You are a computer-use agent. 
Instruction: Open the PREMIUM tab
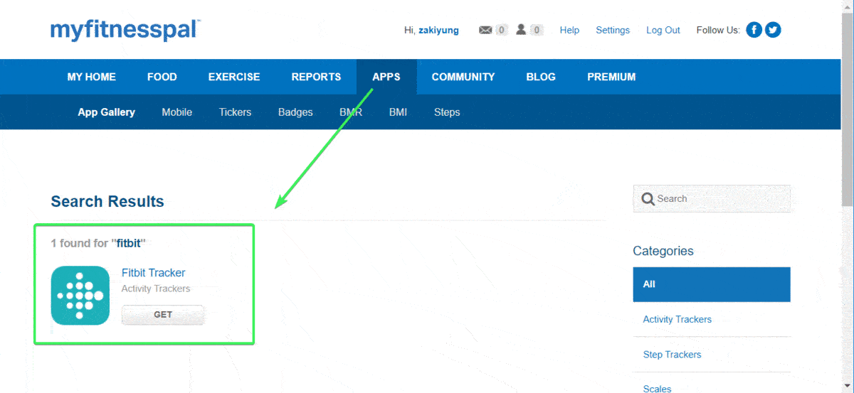tap(611, 77)
